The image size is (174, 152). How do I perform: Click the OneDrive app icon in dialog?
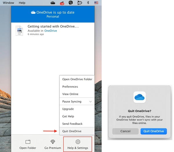[139, 97]
